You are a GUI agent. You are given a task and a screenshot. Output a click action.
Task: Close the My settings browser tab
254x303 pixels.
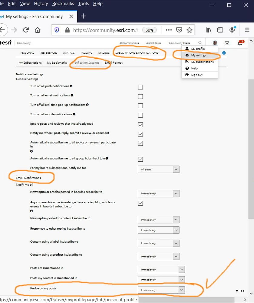71,17
